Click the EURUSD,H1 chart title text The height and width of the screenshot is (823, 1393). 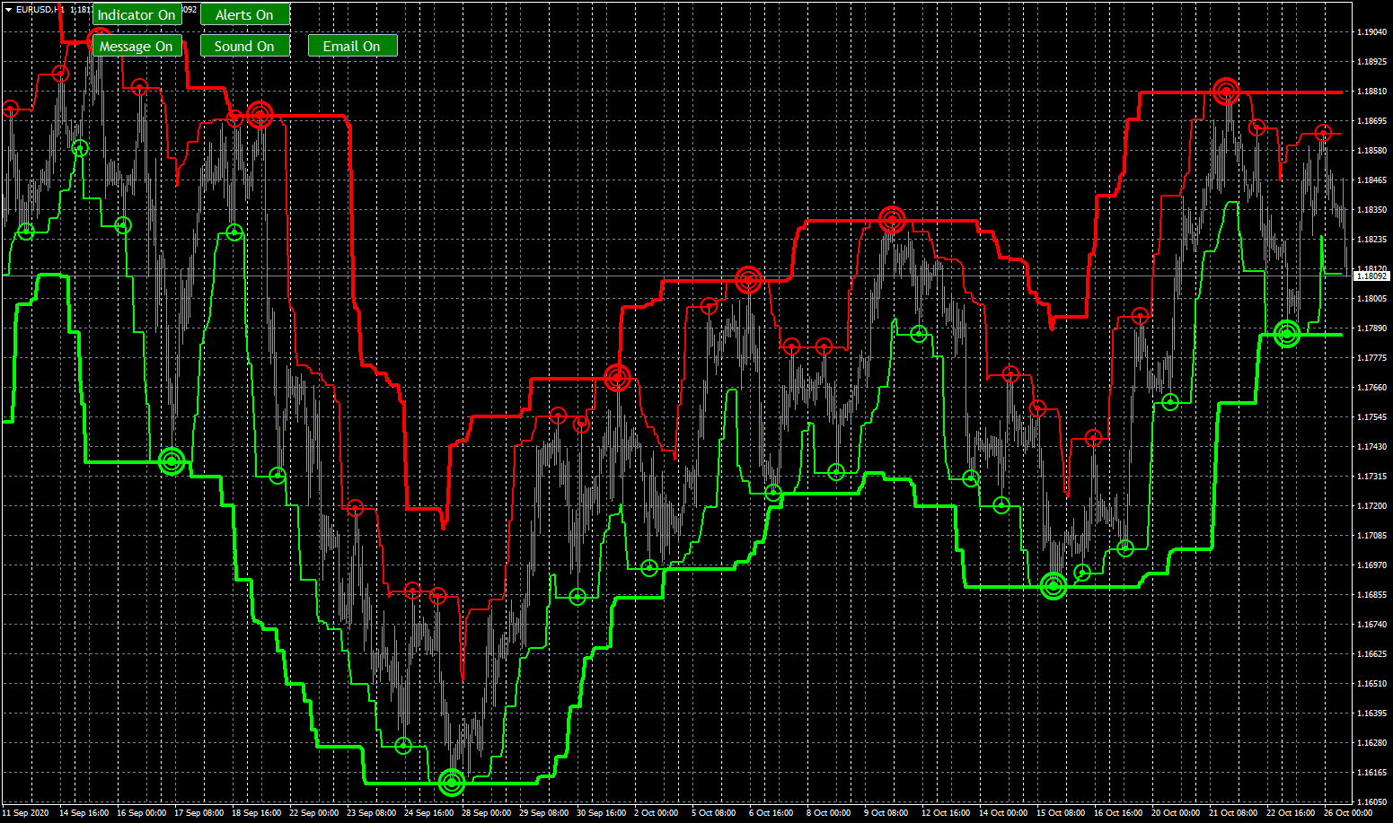pyautogui.click(x=40, y=9)
